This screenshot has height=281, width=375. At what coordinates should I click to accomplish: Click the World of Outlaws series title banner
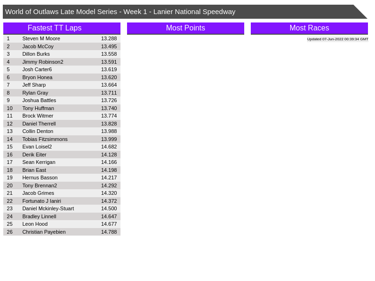tap(120, 12)
